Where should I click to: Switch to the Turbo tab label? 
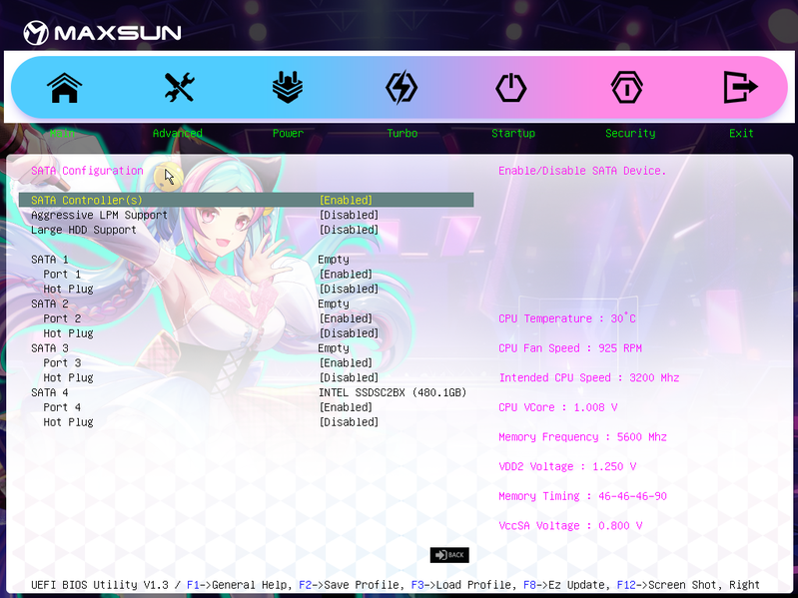click(402, 133)
